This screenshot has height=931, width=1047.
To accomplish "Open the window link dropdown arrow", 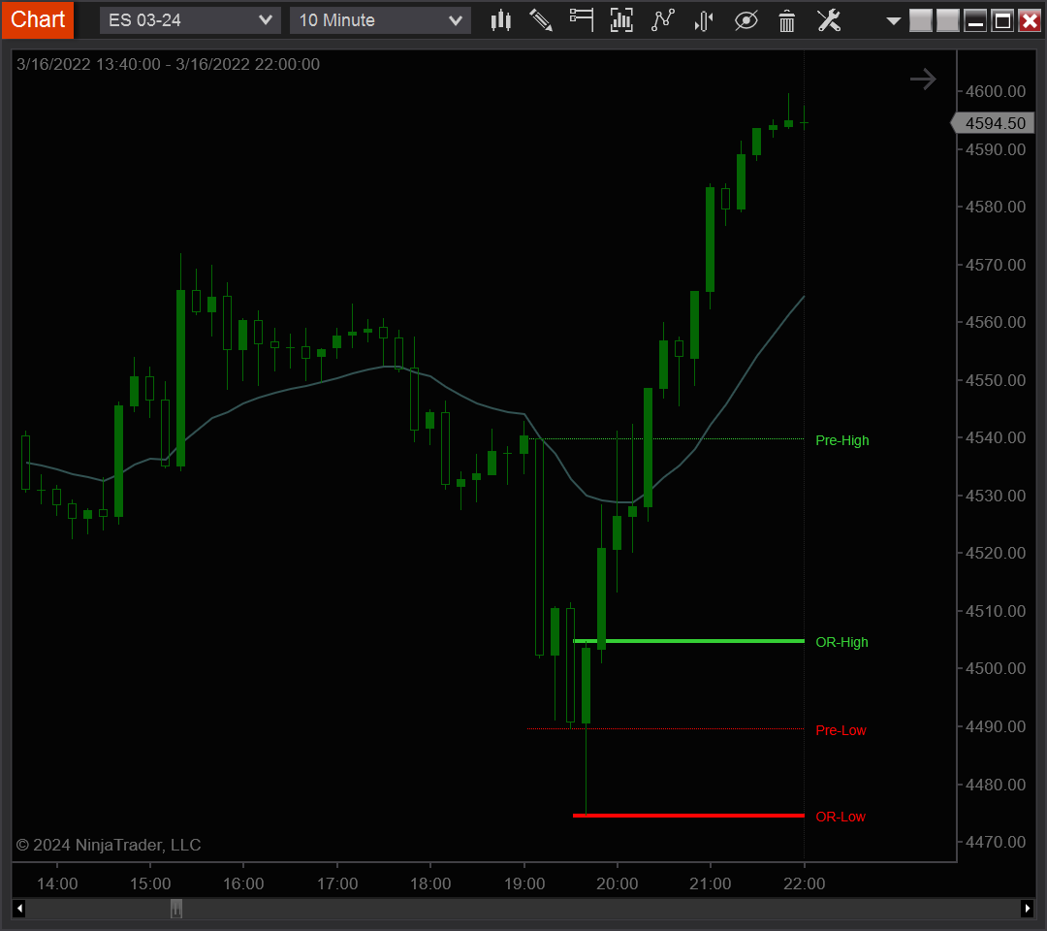I will point(894,20).
